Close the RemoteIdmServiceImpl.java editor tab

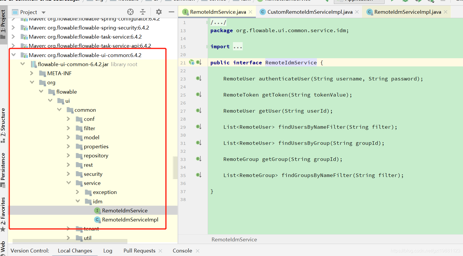(446, 12)
